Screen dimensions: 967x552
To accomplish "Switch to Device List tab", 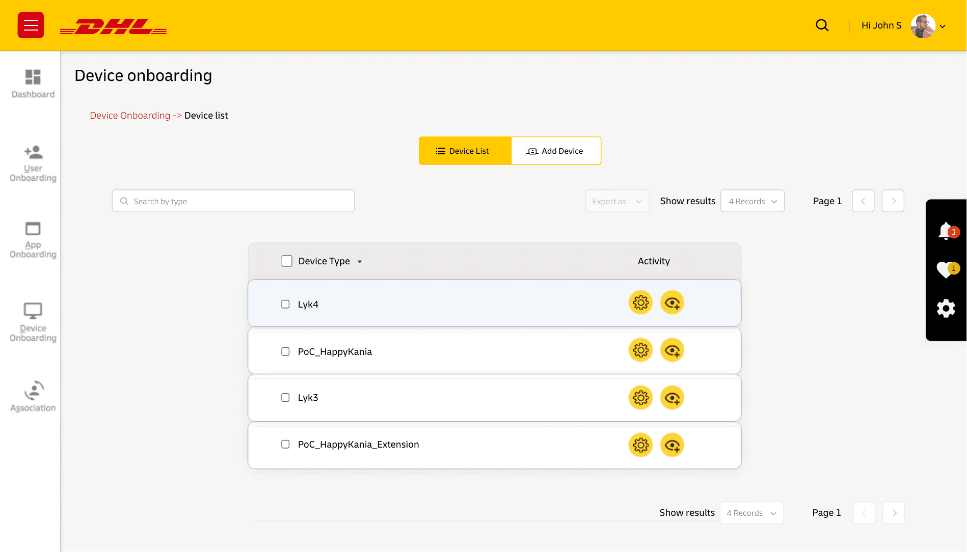I will [465, 151].
